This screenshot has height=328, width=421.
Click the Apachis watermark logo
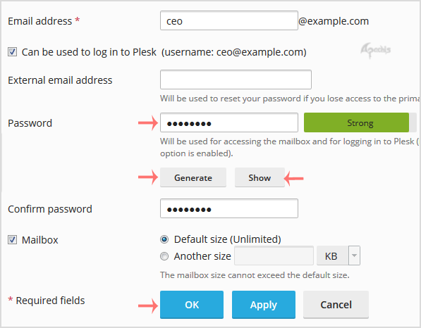[375, 50]
